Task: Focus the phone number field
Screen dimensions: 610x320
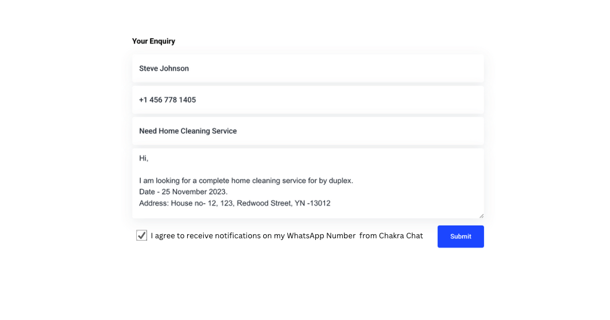Action: (x=308, y=100)
